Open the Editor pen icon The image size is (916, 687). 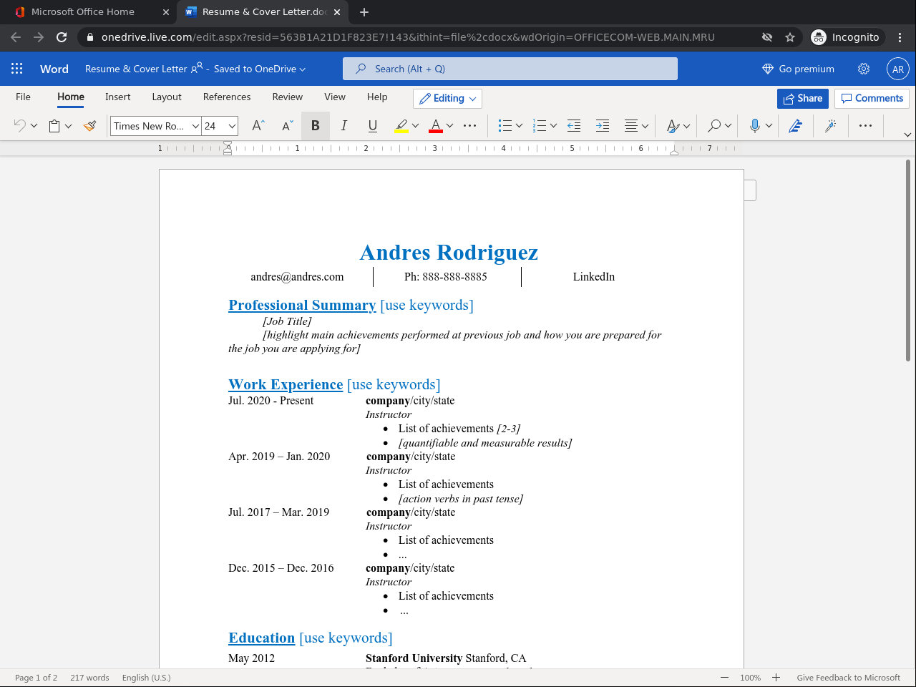coord(795,126)
